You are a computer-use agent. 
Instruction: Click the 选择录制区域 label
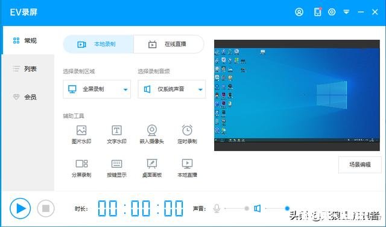(x=79, y=71)
